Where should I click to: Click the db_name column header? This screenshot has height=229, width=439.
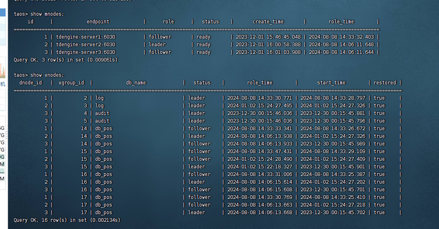136,83
